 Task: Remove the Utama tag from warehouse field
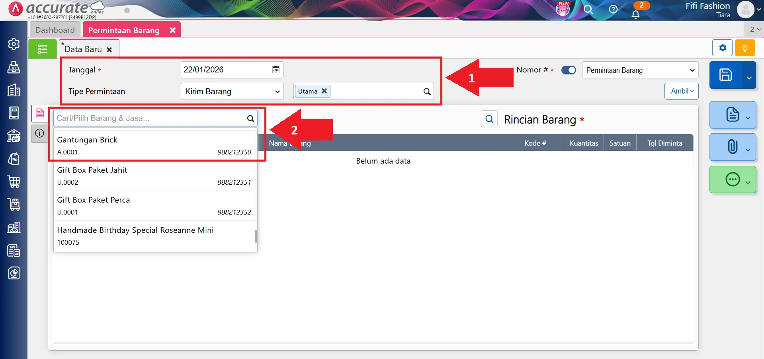(324, 91)
